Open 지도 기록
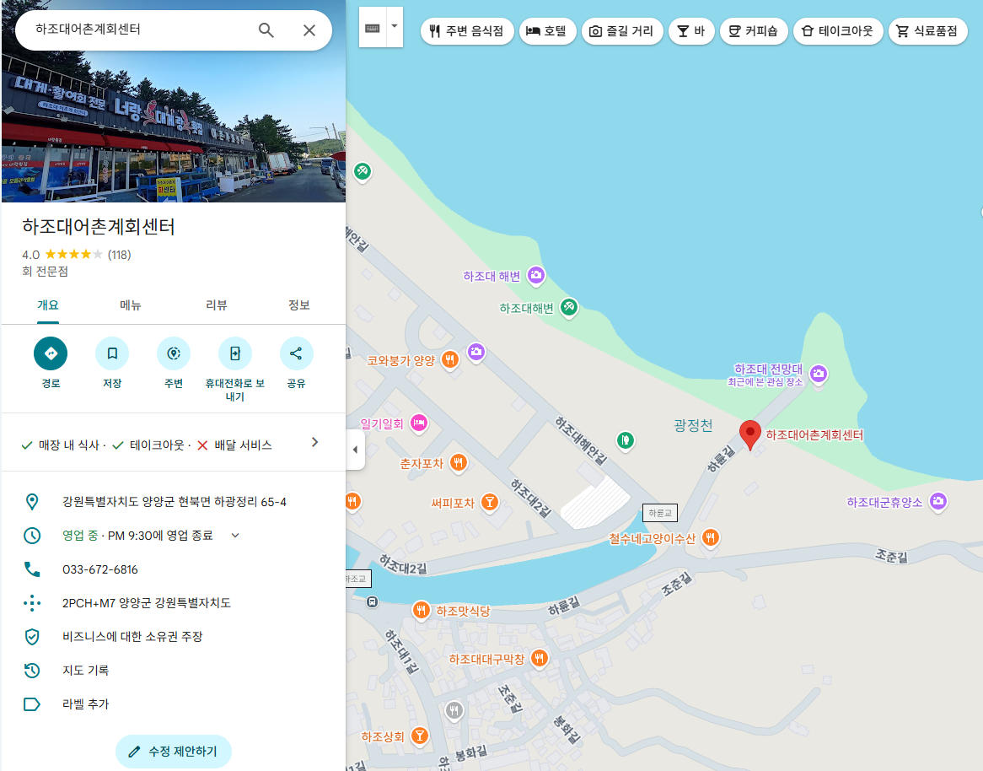The height and width of the screenshot is (771, 983). pyautogui.click(x=86, y=671)
